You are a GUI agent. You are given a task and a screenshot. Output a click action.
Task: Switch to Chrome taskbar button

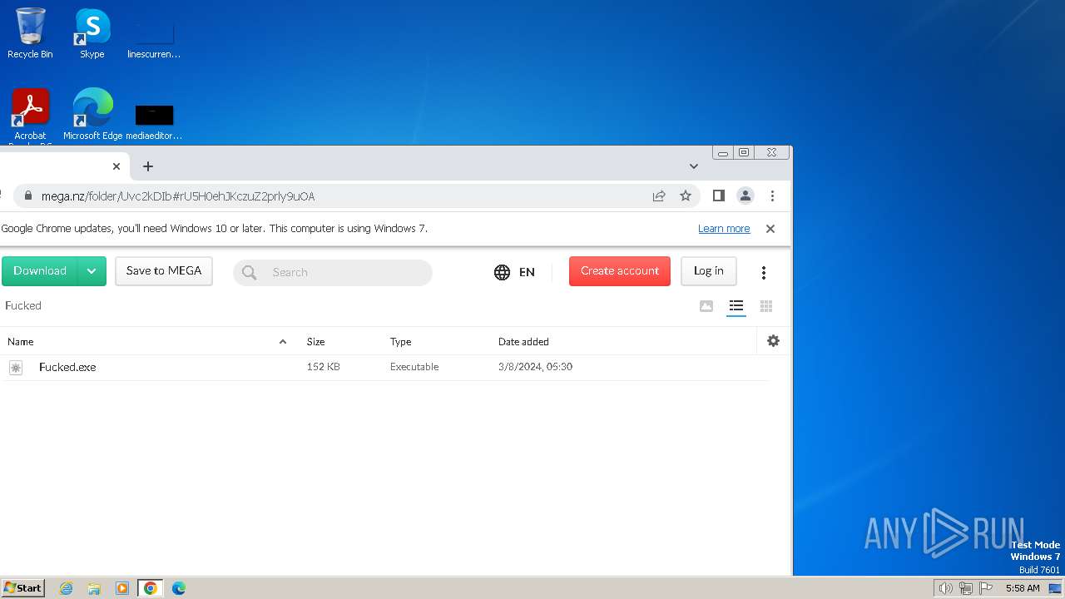150,588
